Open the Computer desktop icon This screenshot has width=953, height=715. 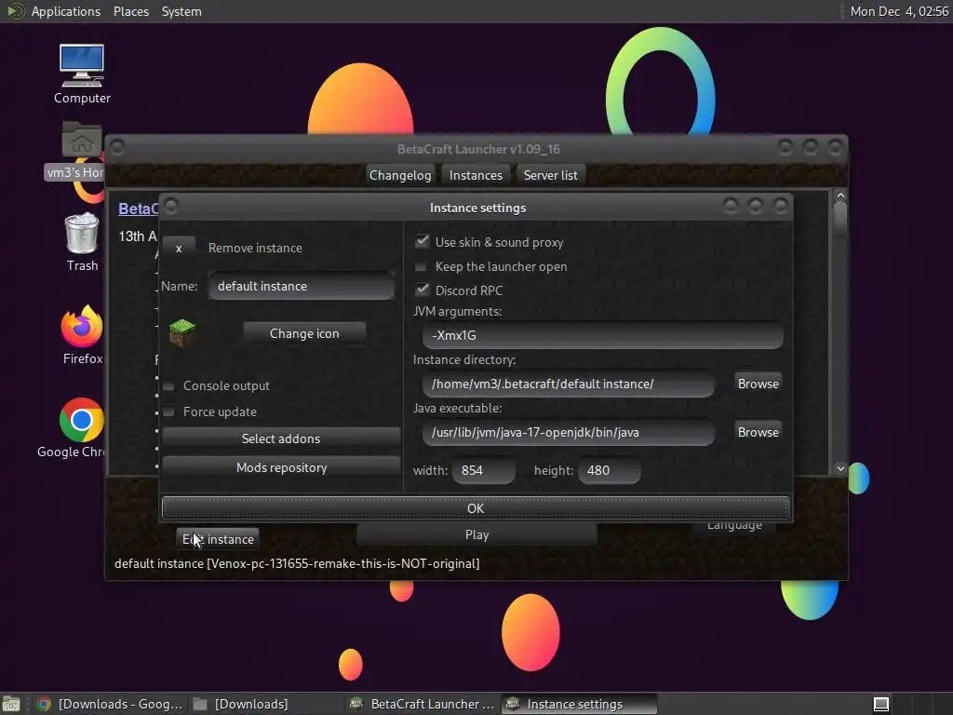[x=82, y=73]
